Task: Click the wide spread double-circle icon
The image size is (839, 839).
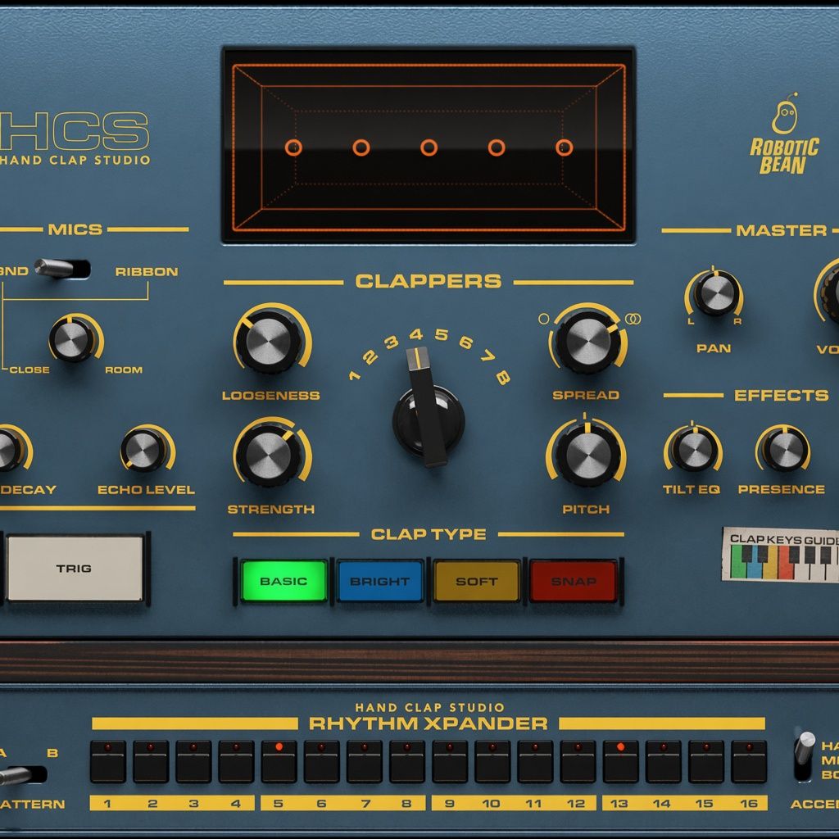Action: point(633,319)
